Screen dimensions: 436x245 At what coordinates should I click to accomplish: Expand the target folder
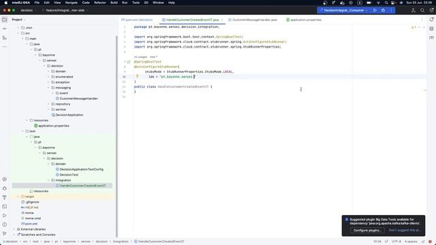click(18, 197)
